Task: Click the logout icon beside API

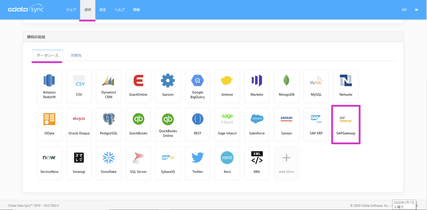Action: 416,10
